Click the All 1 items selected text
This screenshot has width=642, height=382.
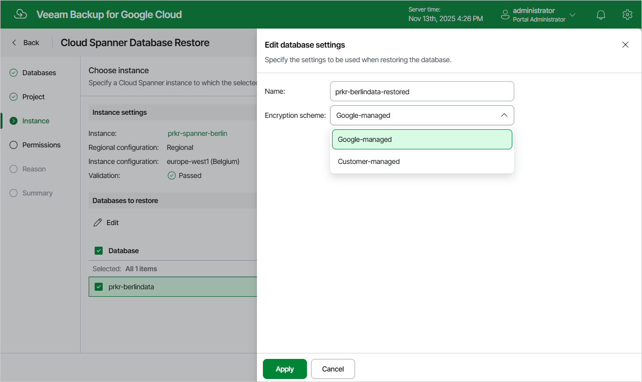coord(141,269)
